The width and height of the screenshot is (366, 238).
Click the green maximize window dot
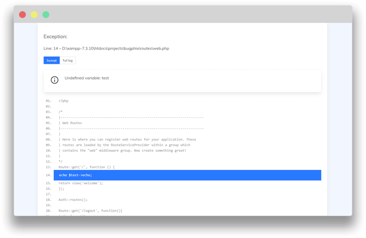46,15
